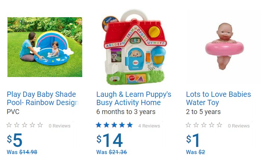Click the $14 price of Puppy's Activity Home
This screenshot has width=265, height=163.
click(110, 141)
